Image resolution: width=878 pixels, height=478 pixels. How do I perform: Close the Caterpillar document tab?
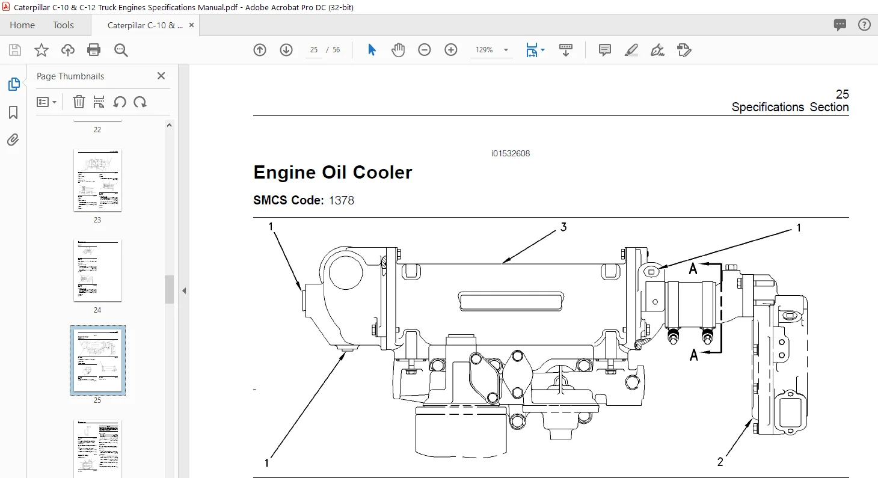[192, 25]
